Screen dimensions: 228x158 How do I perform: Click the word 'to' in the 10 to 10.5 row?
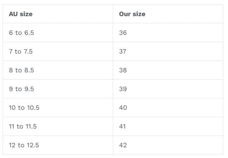[21, 108]
